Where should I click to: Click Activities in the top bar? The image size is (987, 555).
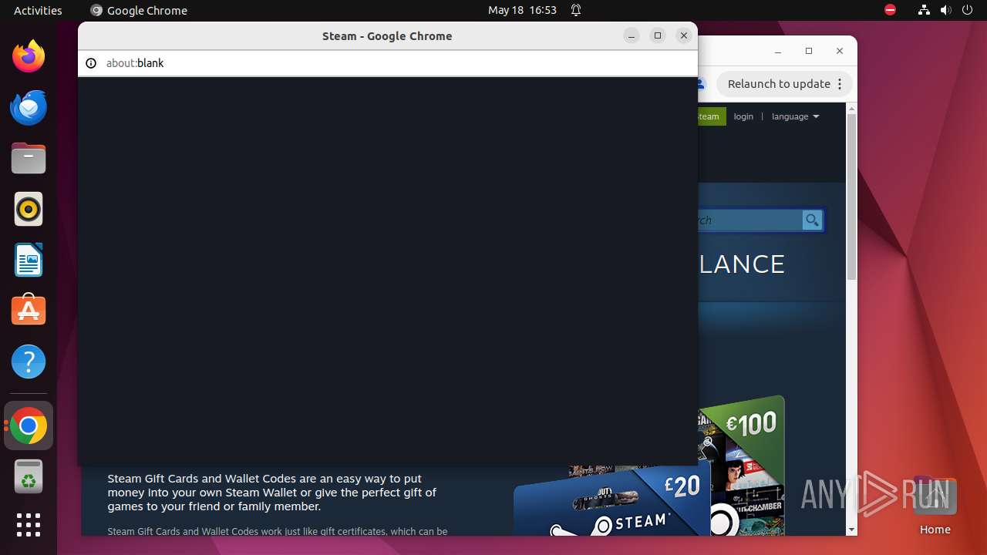tap(38, 10)
